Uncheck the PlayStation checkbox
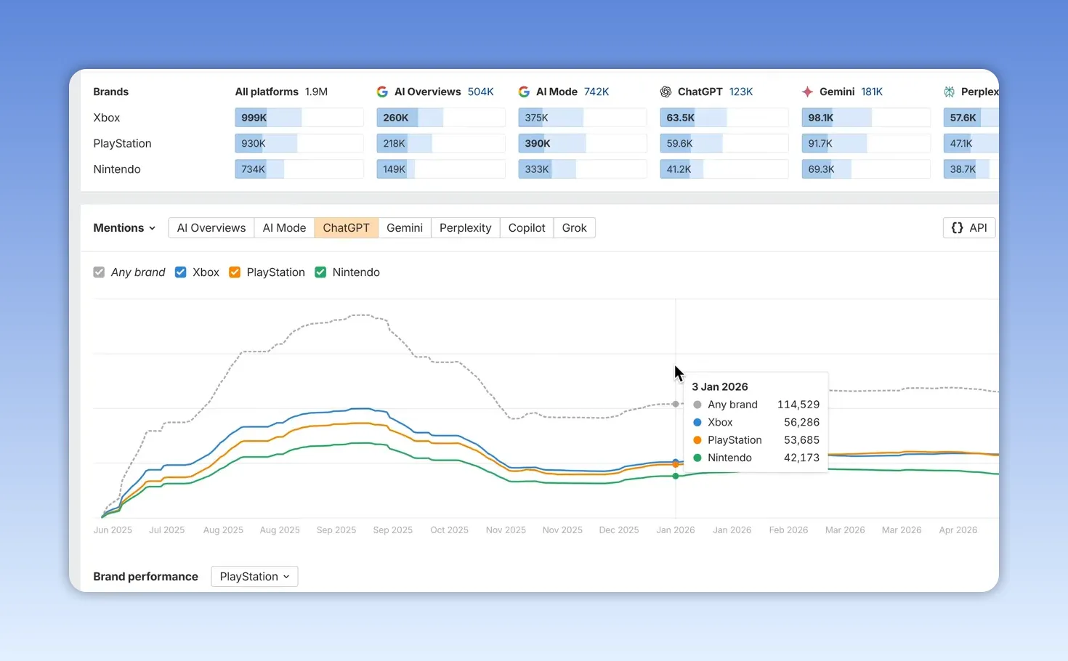This screenshot has width=1068, height=661. pos(235,272)
